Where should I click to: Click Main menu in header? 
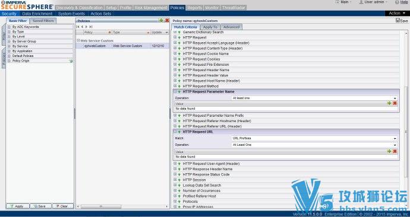[x=344, y=2]
